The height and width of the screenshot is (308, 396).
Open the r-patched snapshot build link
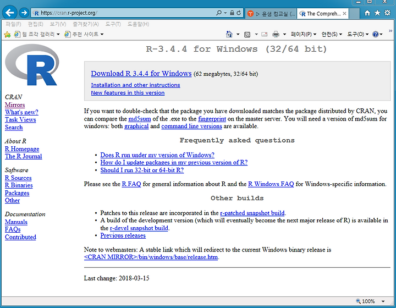click(x=252, y=213)
